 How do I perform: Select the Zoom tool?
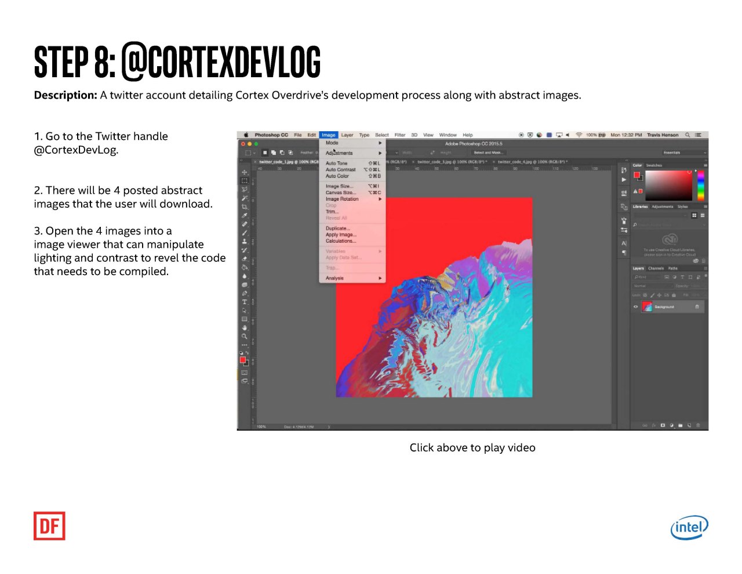tap(245, 336)
